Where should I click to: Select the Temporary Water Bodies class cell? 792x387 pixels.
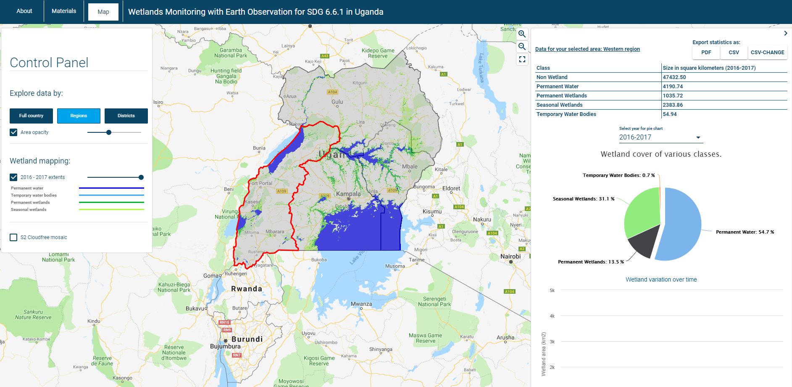[598, 114]
